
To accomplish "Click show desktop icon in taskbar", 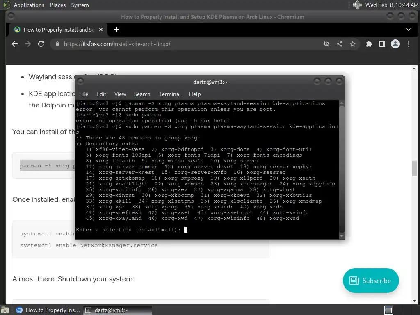I will (x=5, y=310).
